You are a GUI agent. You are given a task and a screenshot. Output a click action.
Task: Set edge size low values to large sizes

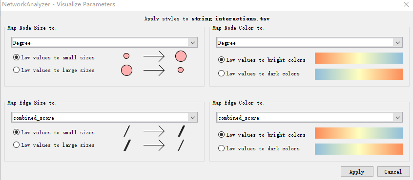tap(54, 145)
